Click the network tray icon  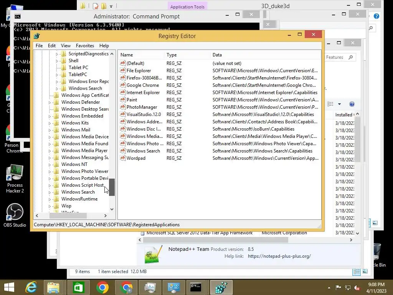(x=348, y=288)
